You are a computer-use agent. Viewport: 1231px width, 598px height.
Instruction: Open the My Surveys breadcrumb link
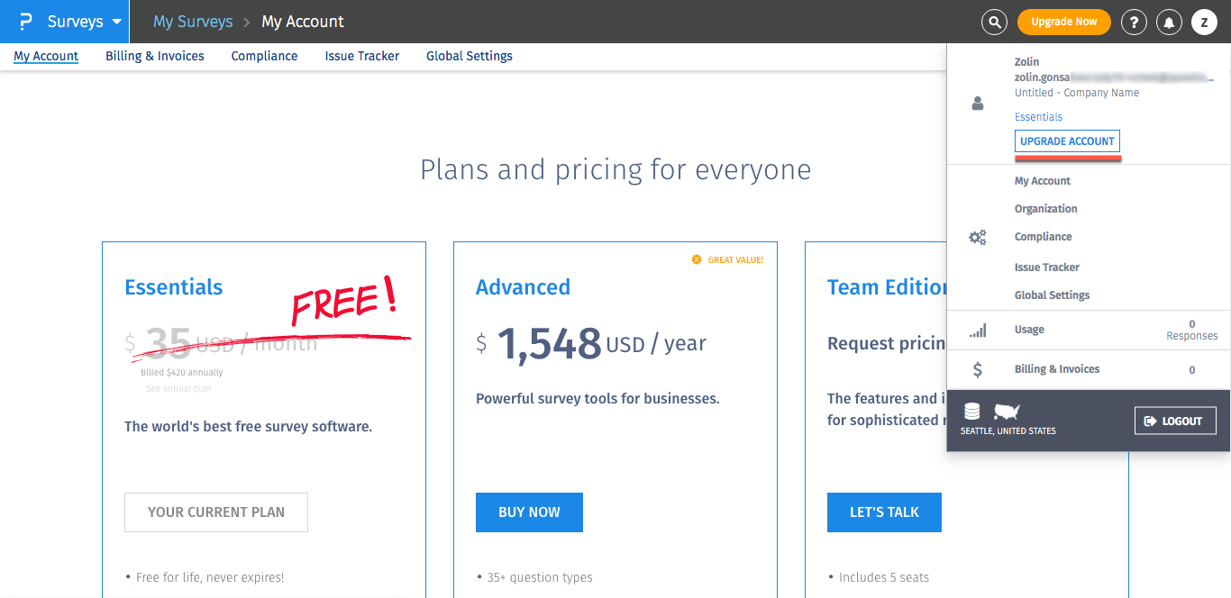click(193, 22)
